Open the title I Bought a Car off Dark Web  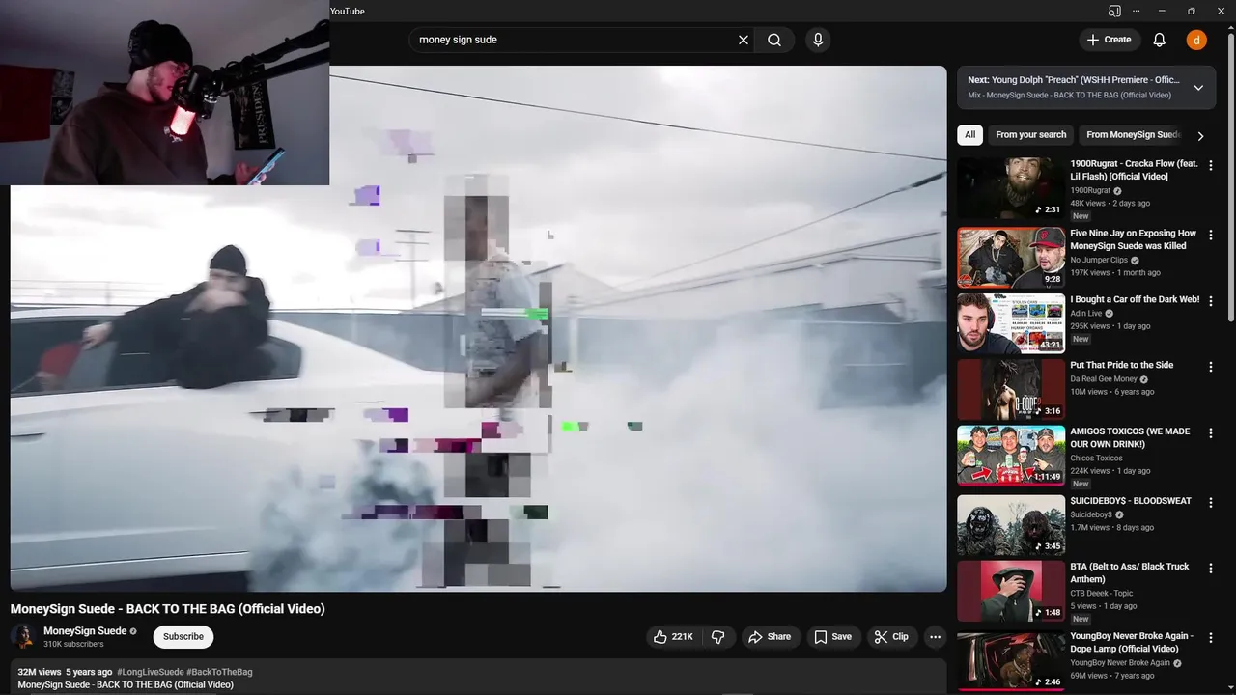point(1135,299)
